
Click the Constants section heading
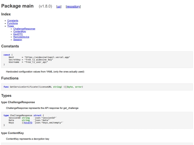(x=10, y=46)
